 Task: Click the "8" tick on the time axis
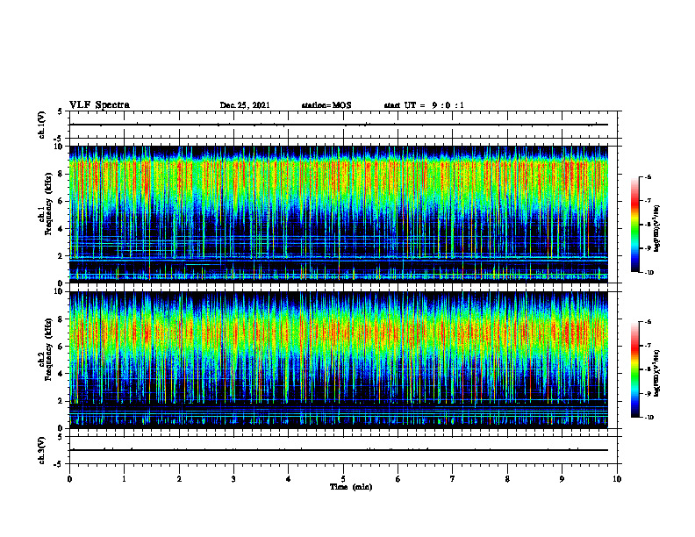(x=507, y=479)
